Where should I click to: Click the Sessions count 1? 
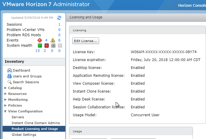(x=59, y=24)
